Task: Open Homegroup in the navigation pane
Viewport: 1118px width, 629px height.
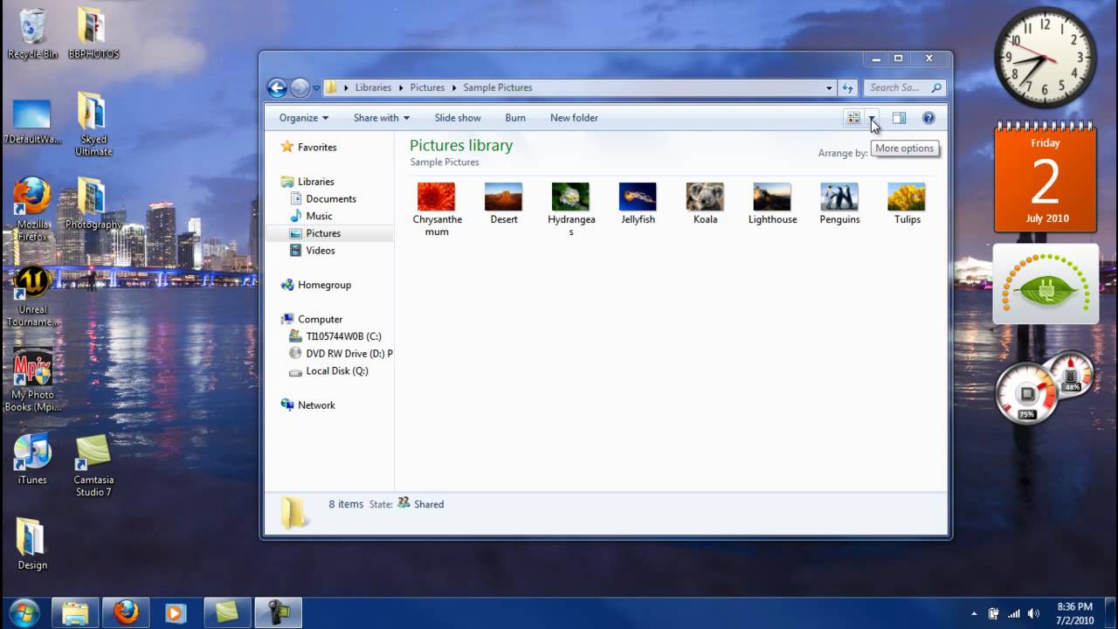Action: 316,285
